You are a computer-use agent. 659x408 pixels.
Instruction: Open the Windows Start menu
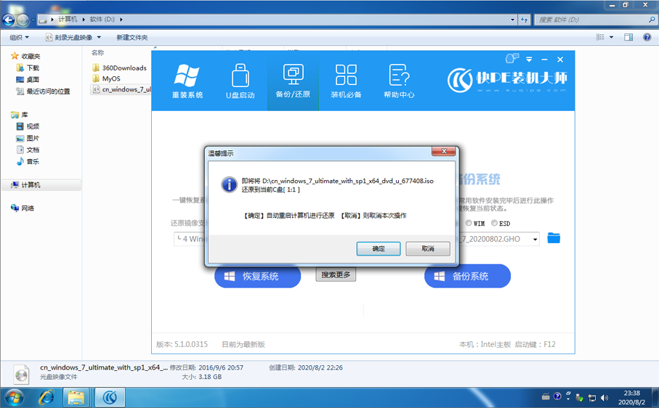14,397
